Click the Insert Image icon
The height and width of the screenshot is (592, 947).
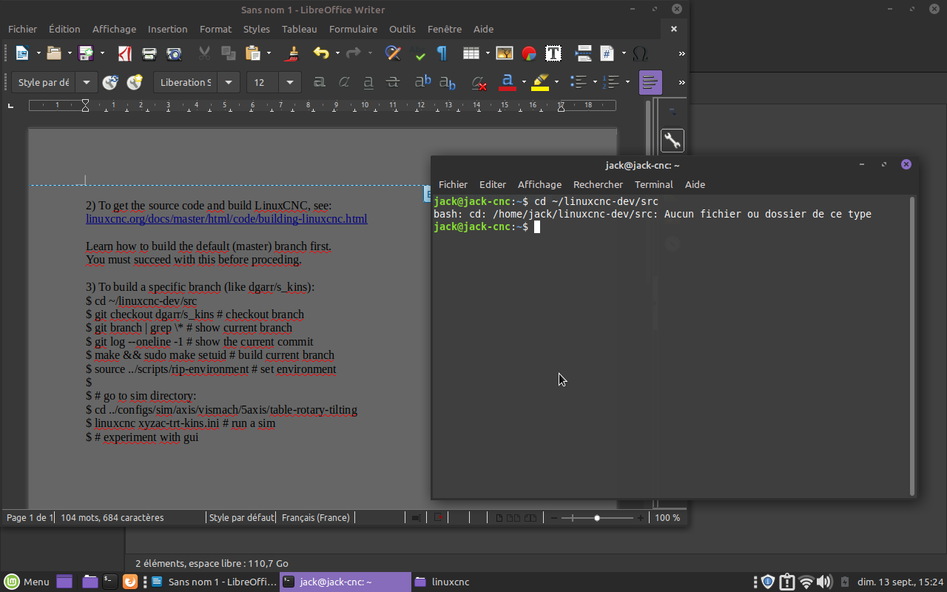pos(505,53)
